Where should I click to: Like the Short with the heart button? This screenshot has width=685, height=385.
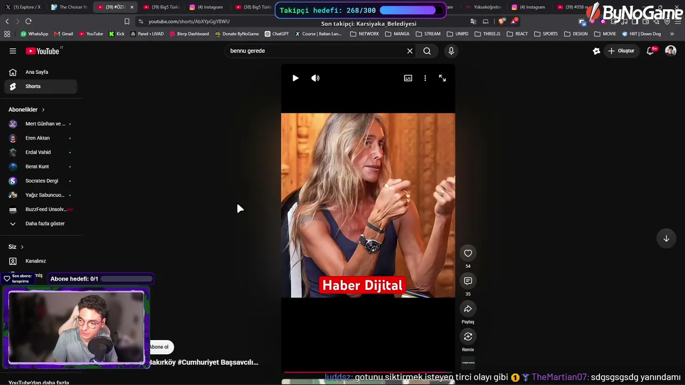[x=468, y=253]
